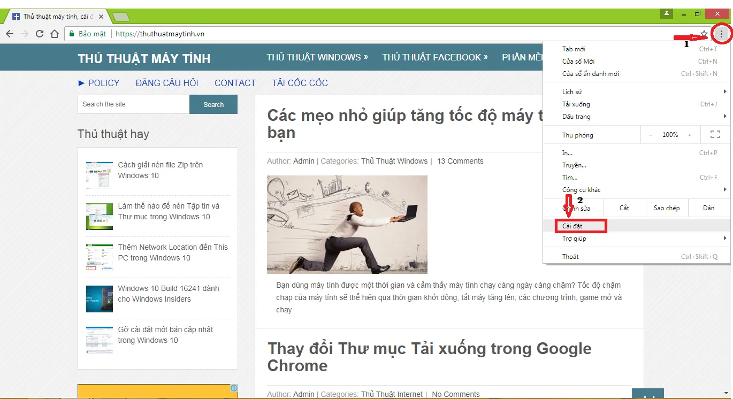
Task: Open 'ĐĂNG CÂU HỎI' link
Action: point(167,83)
